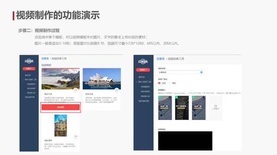
Task: Open the blue 创意库 breadcrumb link in the right screenshot
Action: (x=161, y=59)
